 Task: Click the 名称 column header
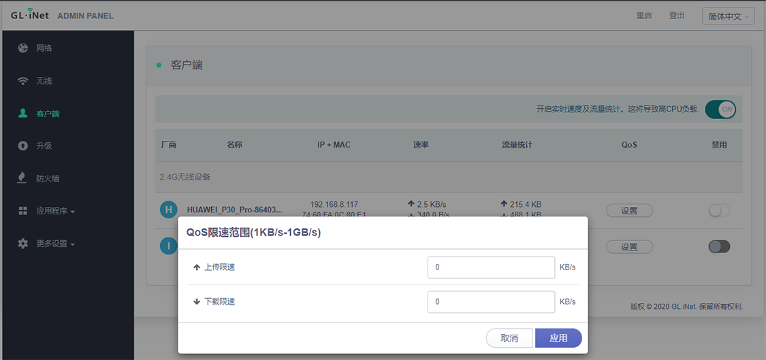(x=234, y=145)
